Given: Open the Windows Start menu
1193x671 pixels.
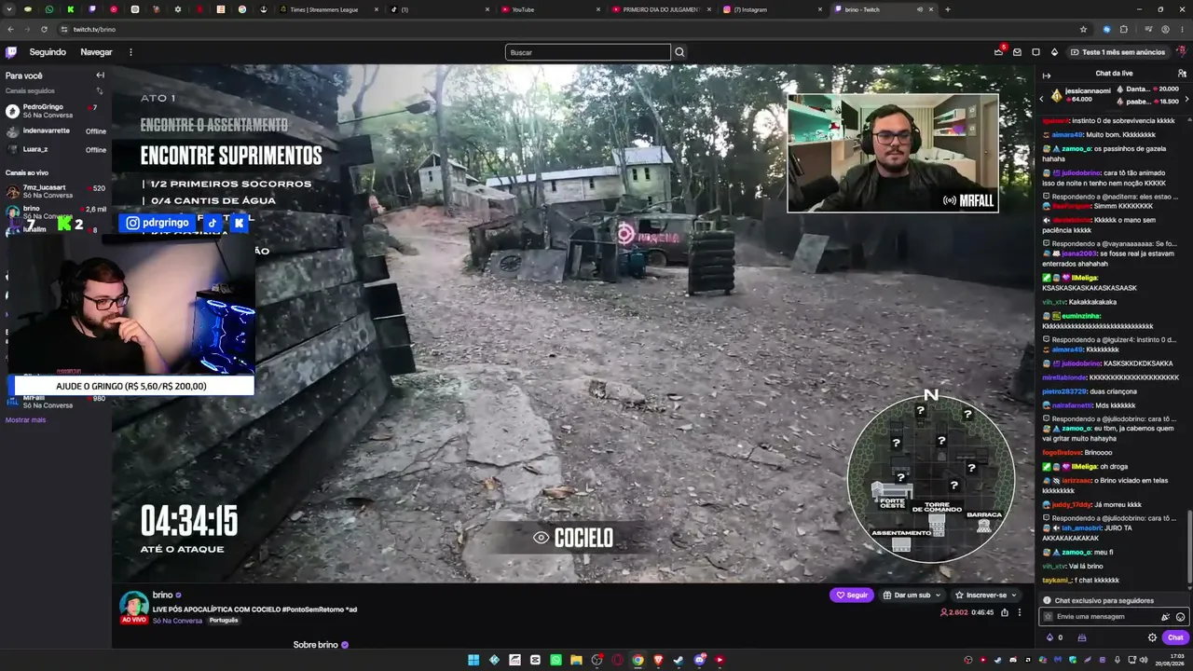Looking at the screenshot, I should [473, 660].
